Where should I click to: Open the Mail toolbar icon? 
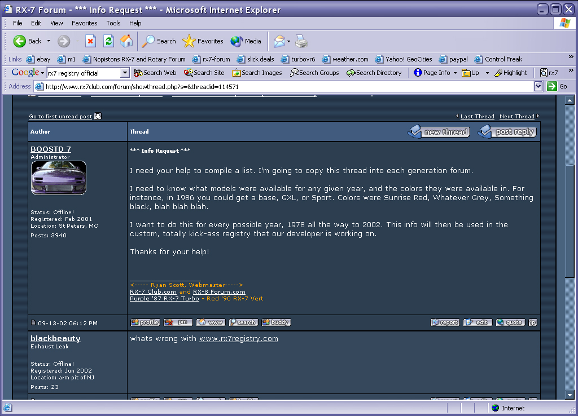coord(279,41)
